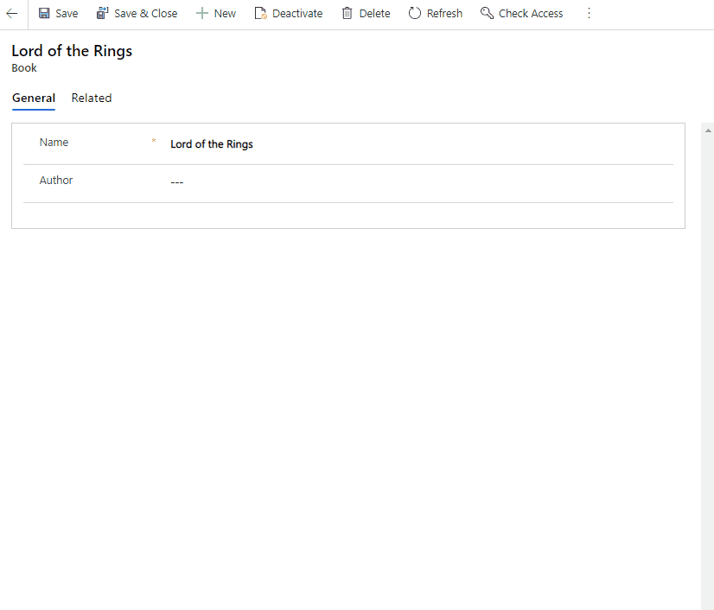Click the Delete trash can icon

[347, 13]
